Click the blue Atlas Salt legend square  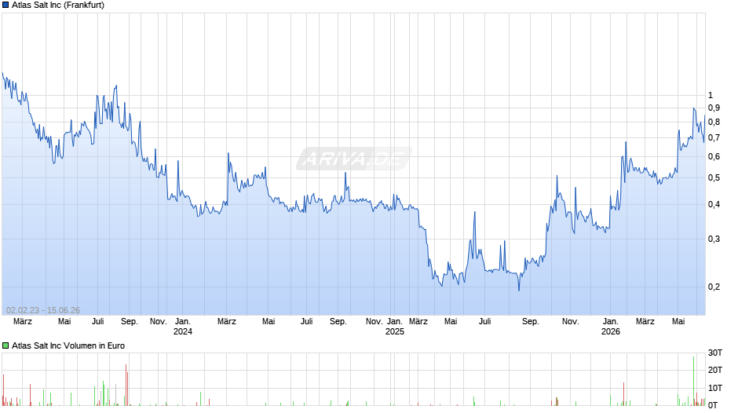tap(5, 5)
